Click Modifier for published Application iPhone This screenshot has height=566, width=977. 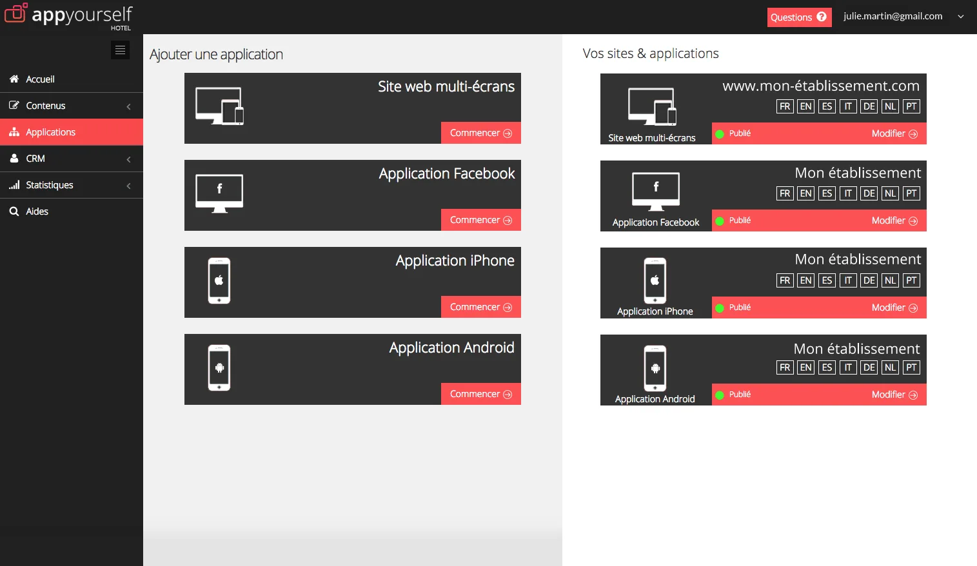click(894, 307)
